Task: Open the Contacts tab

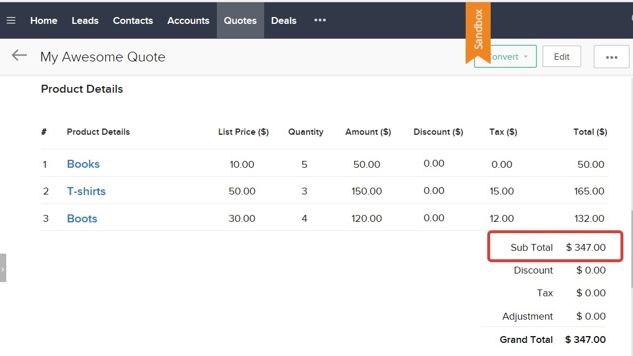Action: click(x=133, y=20)
